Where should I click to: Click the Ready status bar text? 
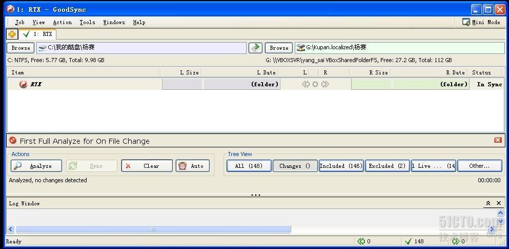point(14,241)
